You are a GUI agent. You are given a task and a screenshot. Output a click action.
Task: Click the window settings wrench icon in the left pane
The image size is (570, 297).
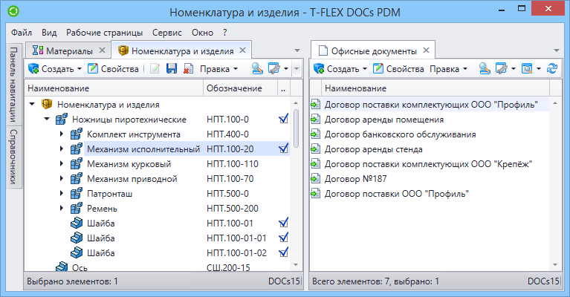(x=273, y=68)
